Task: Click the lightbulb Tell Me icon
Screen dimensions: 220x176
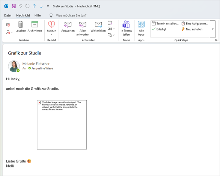Action: [51, 15]
